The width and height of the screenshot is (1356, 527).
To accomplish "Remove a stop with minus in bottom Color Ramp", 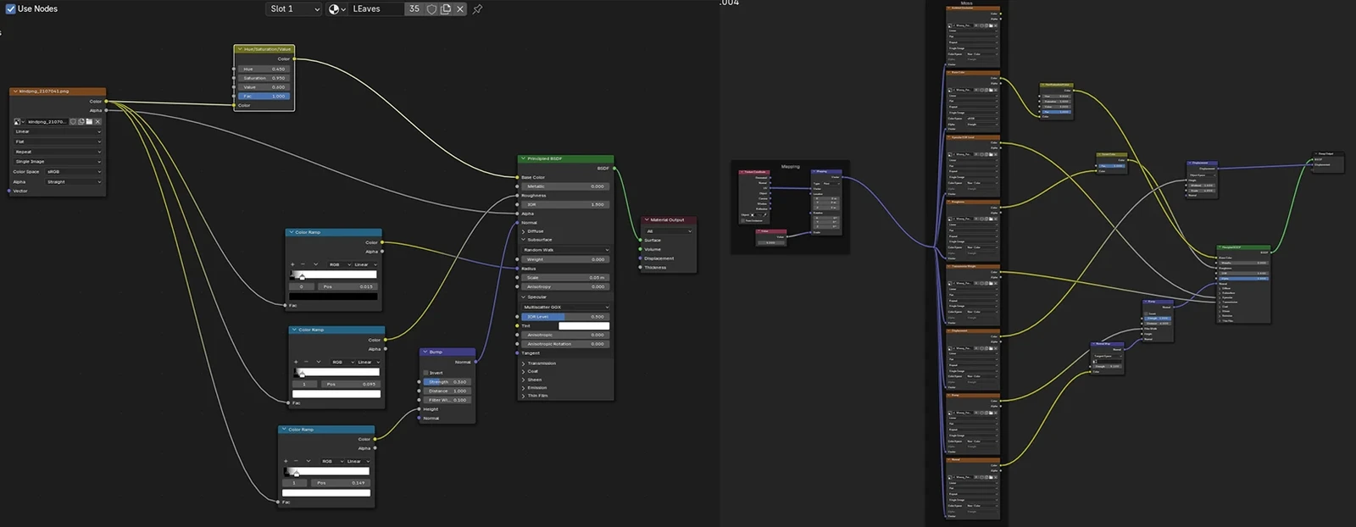I will pos(296,461).
